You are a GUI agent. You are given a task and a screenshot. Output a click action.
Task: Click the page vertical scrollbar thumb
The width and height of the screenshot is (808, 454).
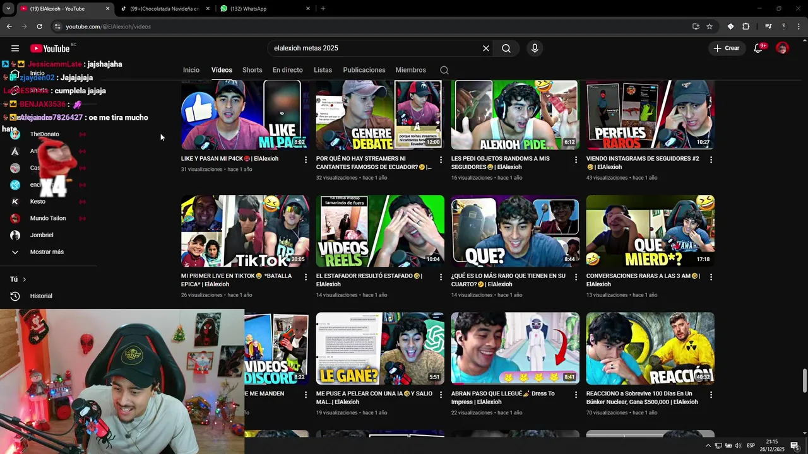click(x=804, y=380)
